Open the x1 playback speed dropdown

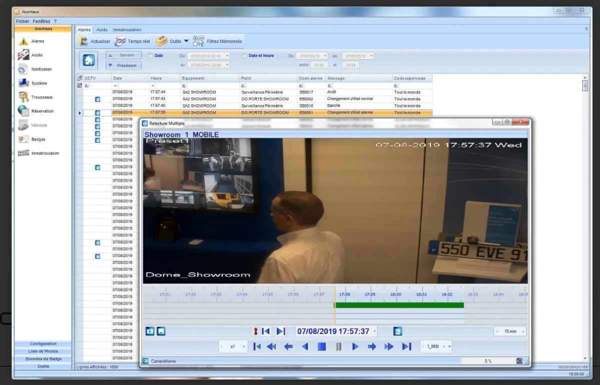tap(243, 347)
